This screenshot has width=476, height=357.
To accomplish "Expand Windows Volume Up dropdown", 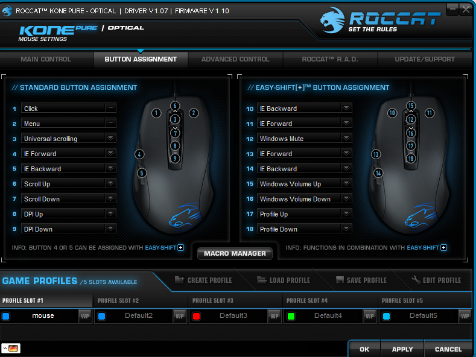I will [x=346, y=183].
